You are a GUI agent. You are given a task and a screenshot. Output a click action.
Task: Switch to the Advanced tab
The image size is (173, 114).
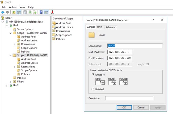coord(111,27)
